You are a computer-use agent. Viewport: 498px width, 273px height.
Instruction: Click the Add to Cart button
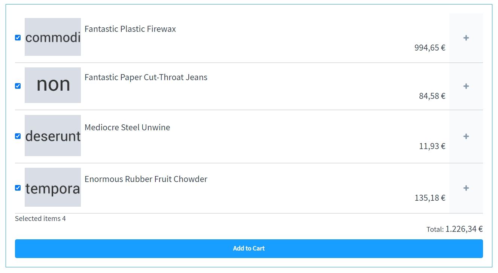coord(249,248)
